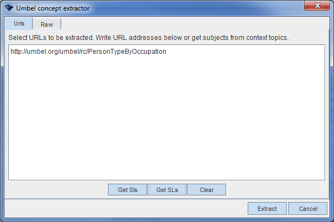334x222 pixels.
Task: Click the 'http://' prefix of the URL
Action: click(19, 52)
